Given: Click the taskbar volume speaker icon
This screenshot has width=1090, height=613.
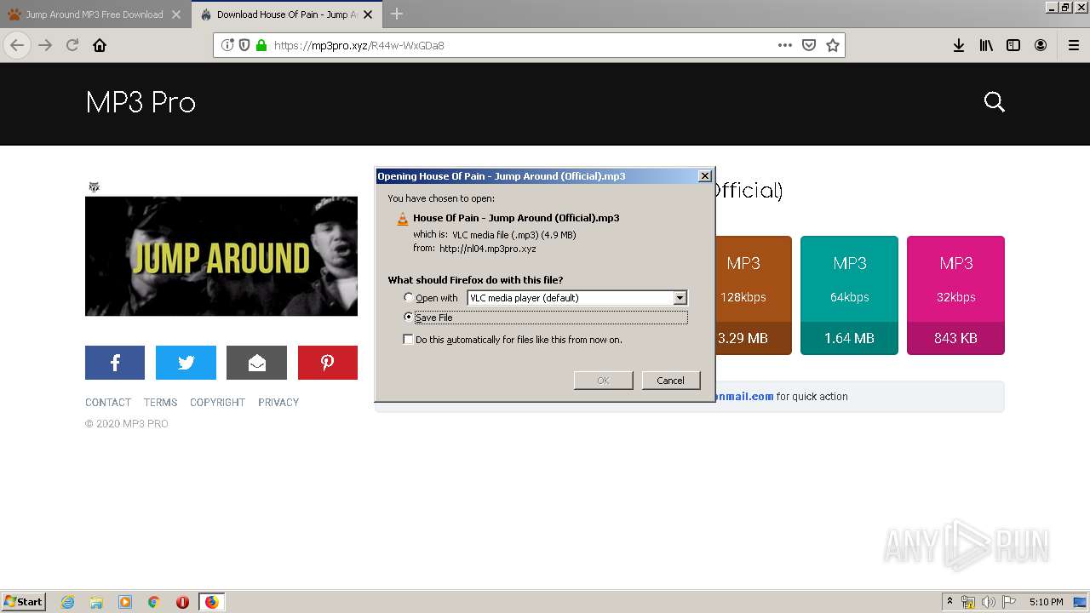Looking at the screenshot, I should [x=989, y=602].
